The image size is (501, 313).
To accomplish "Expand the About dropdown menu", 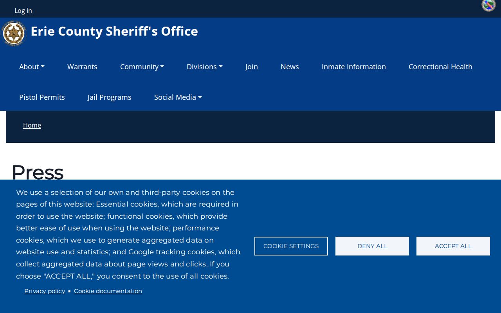I will (32, 67).
